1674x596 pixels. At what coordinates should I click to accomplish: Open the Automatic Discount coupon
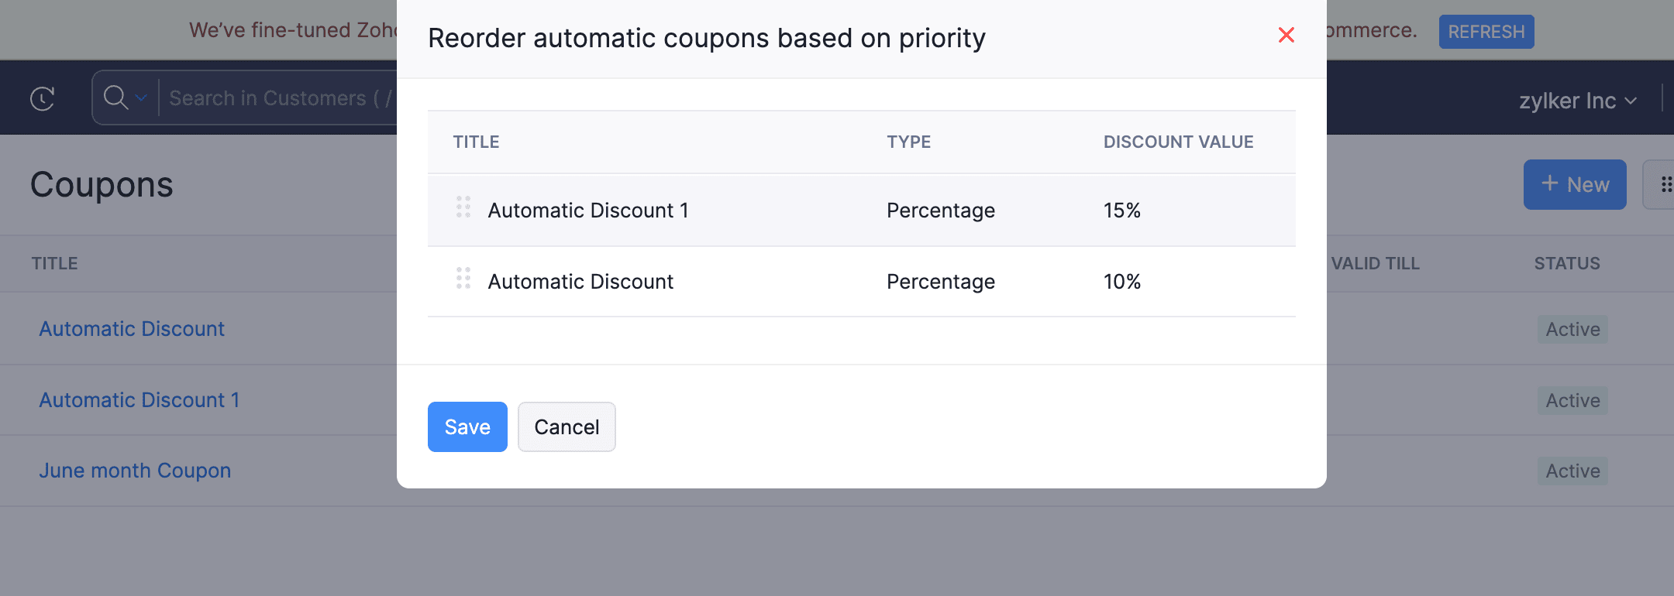tap(131, 328)
